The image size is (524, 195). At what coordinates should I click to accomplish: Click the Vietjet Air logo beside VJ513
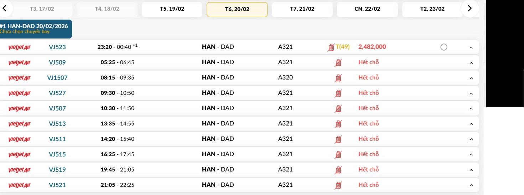pyautogui.click(x=19, y=124)
